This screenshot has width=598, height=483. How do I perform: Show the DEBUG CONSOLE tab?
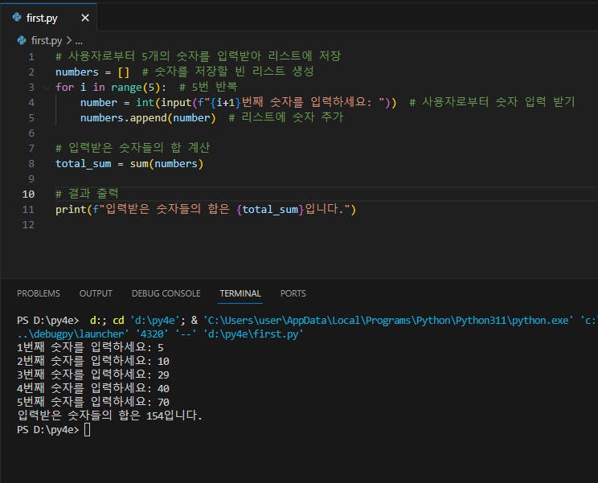coord(166,293)
